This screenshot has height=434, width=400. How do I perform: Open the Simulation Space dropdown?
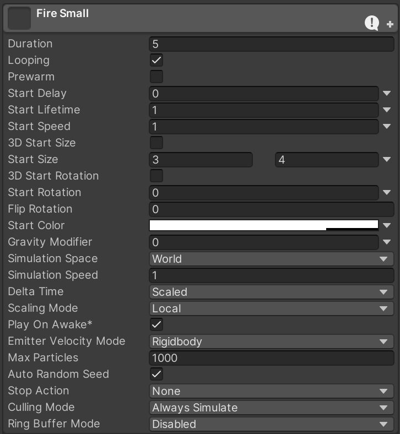271,259
